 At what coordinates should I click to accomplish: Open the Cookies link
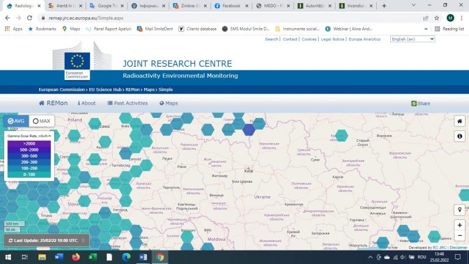309,39
